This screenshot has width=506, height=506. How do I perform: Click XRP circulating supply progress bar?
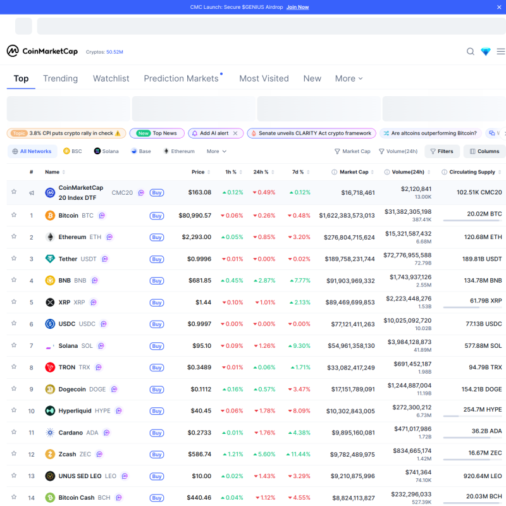coord(472,307)
